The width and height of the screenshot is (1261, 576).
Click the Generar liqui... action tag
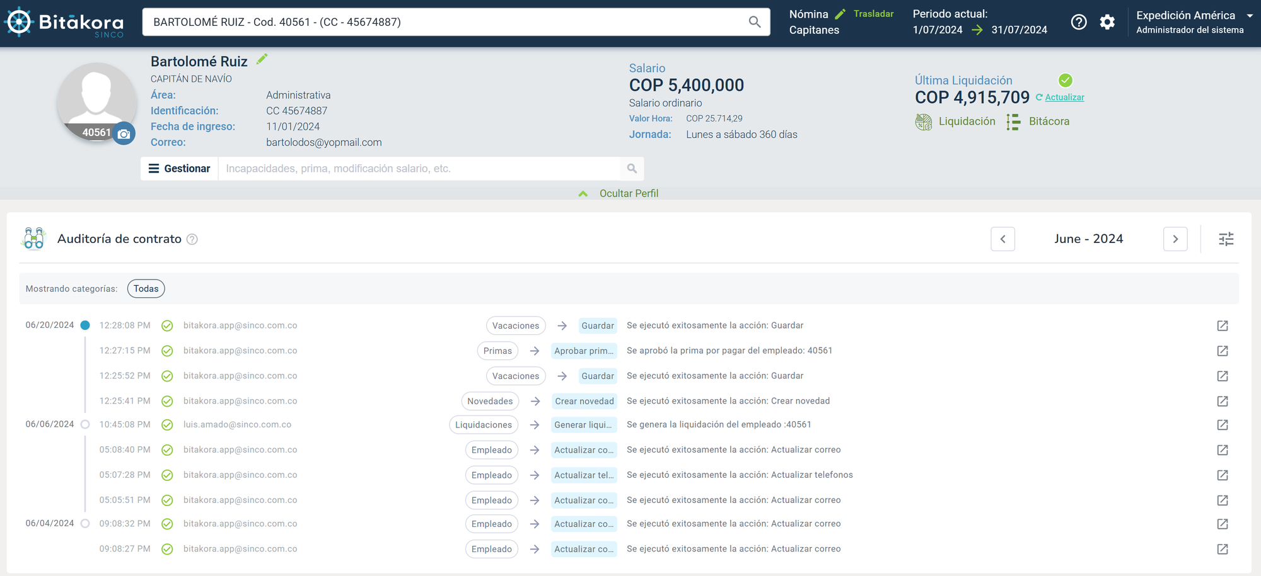pos(583,425)
